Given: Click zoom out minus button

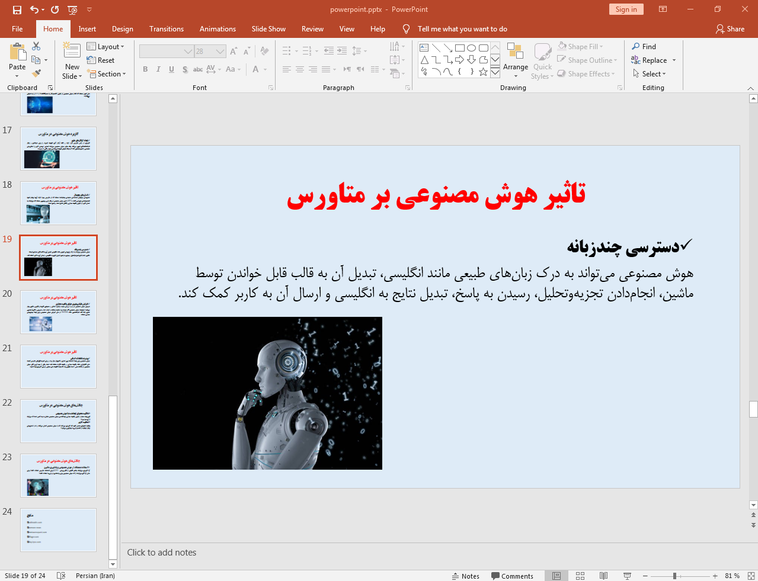Looking at the screenshot, I should 645,576.
